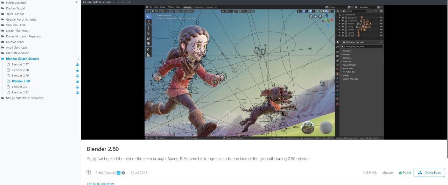Viewport: 448px width, 185px height.
Task: Select the Scale tool in Blender toolbar
Action: 148,38
